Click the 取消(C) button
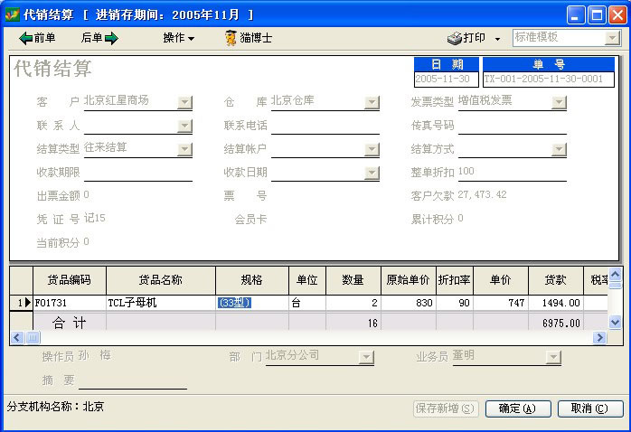The width and height of the screenshot is (631, 432). (x=589, y=409)
